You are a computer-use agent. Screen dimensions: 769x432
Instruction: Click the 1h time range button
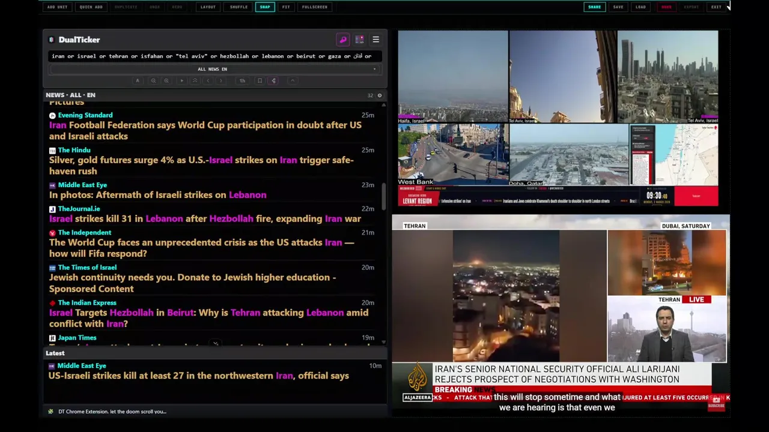tap(242, 80)
